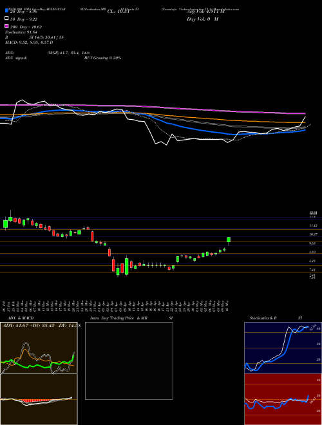This screenshot has width=322, height=425.
Task: Open the ADX indicator mini chart
Action: [39, 348]
